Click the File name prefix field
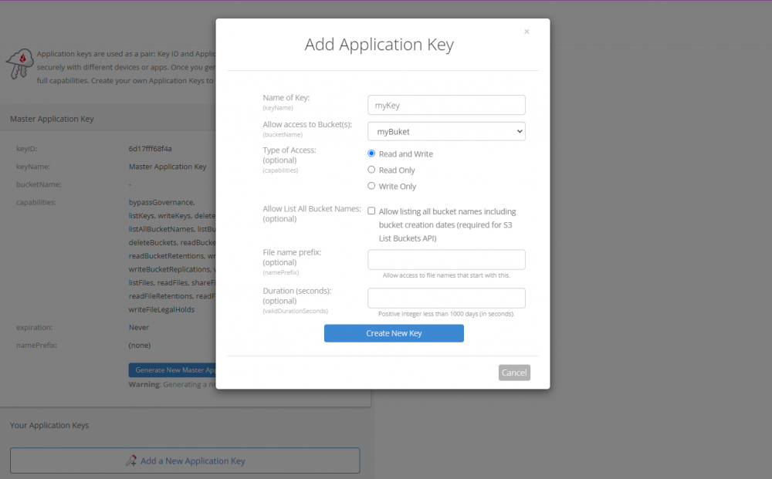Viewport: 772px width, 479px height. pyautogui.click(x=446, y=260)
